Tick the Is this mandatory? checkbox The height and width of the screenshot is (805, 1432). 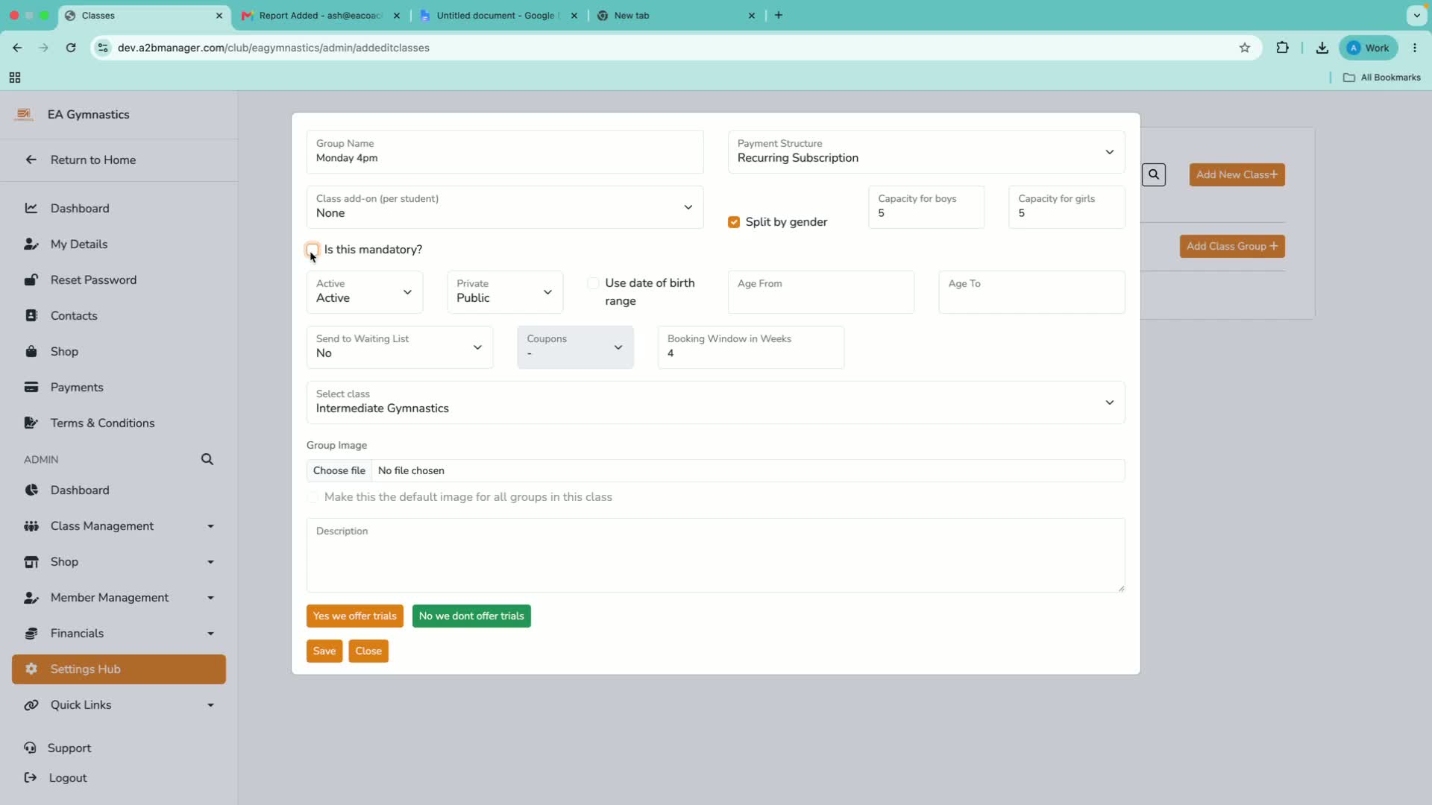pyautogui.click(x=313, y=250)
